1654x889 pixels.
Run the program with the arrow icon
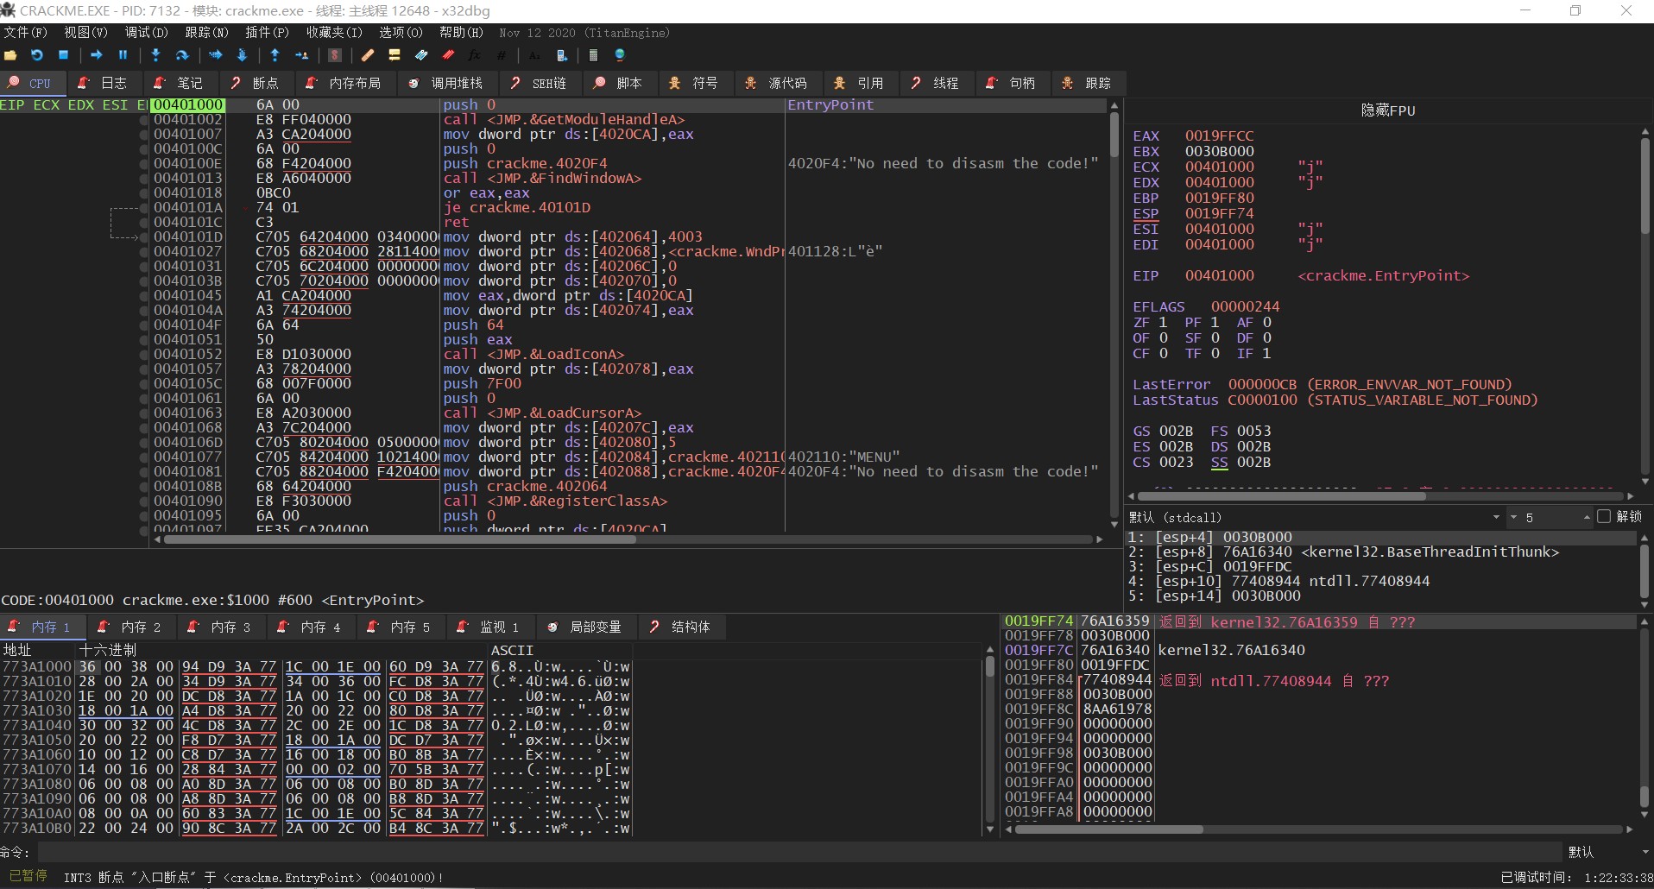pos(96,55)
